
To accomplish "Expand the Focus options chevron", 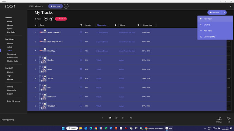I will pos(35,19).
